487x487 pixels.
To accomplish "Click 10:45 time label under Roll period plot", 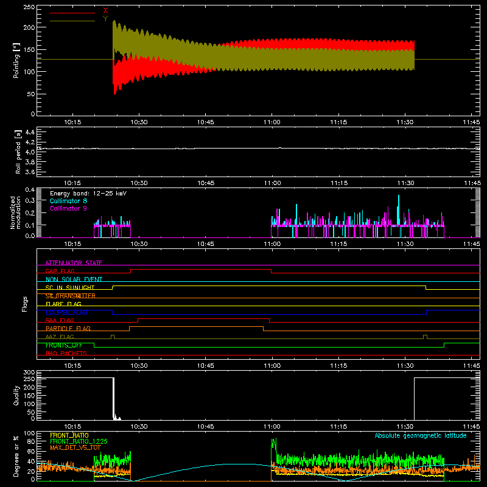I will point(206,183).
